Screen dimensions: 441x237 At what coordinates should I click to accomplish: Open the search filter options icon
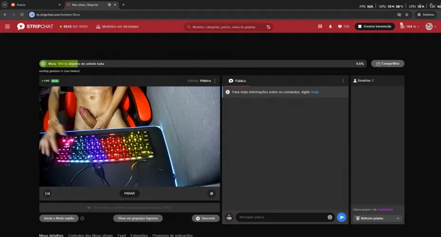click(268, 27)
